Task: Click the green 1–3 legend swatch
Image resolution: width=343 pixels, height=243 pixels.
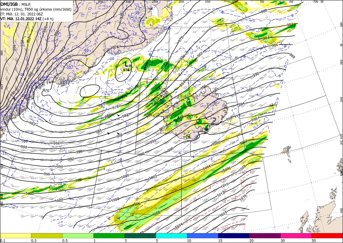Action: click(x=109, y=235)
